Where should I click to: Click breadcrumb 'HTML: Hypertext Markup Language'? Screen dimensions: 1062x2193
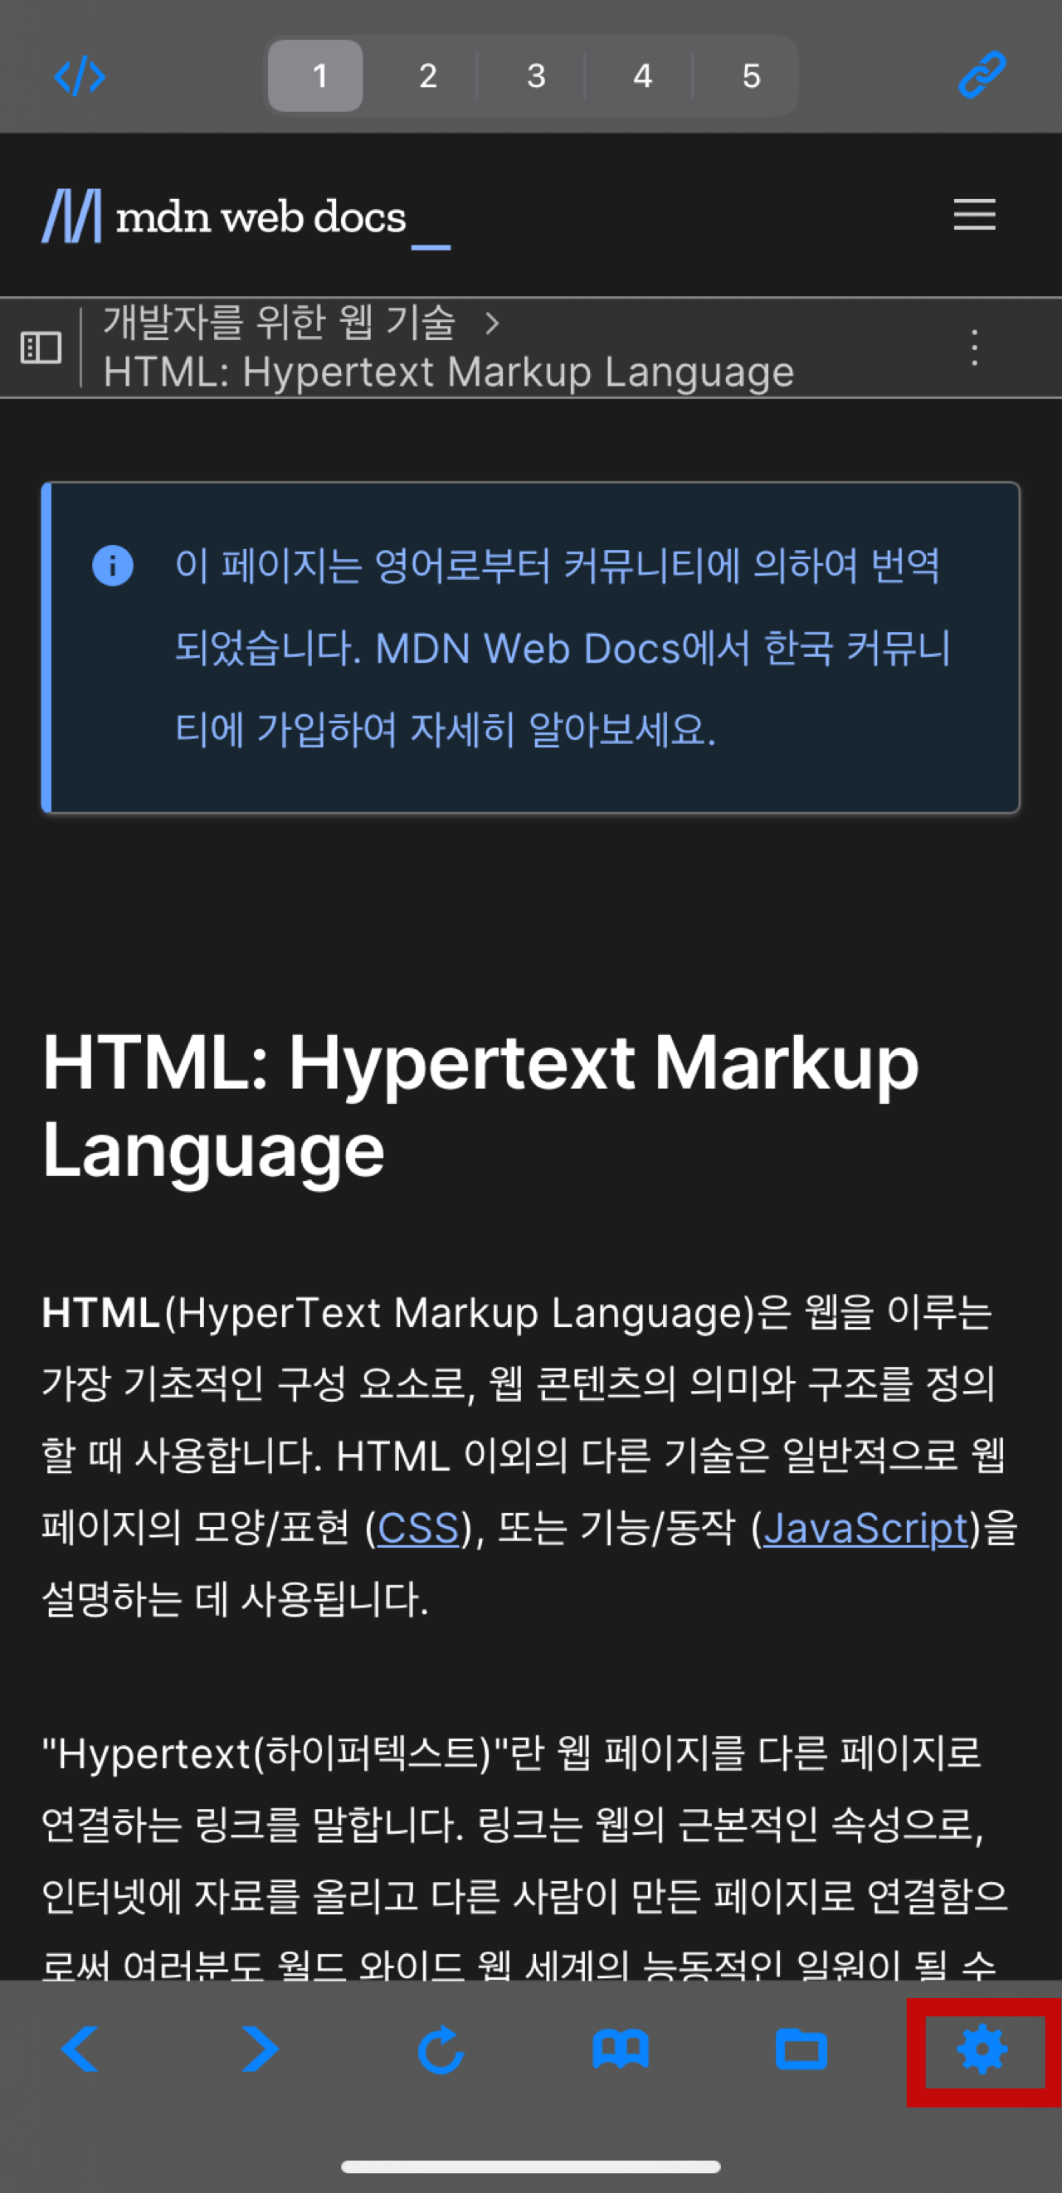point(449,372)
